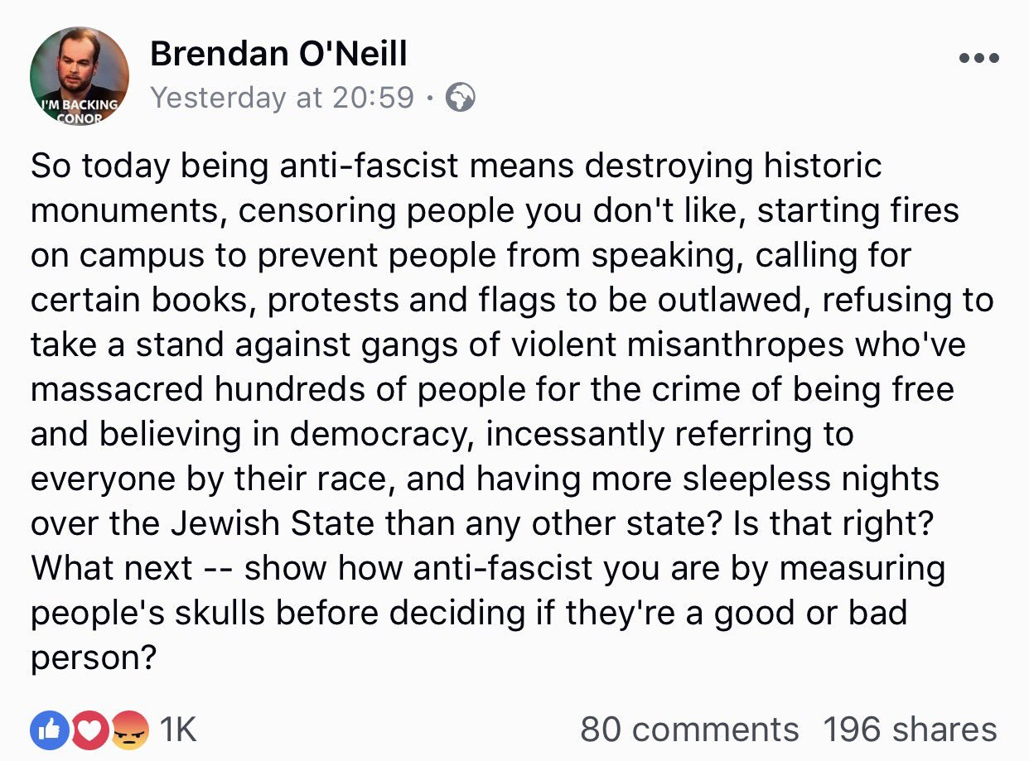Image resolution: width=1029 pixels, height=761 pixels.
Task: Click the blue thumbs-up Like reaction icon
Action: (x=46, y=730)
